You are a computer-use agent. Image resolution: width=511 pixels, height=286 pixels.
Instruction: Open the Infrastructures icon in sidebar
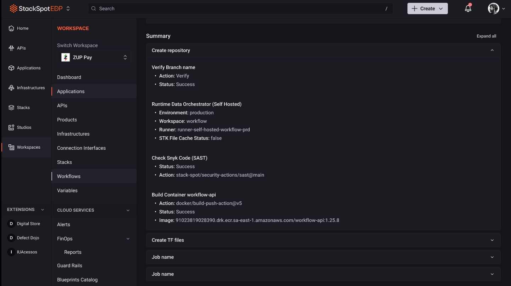(x=11, y=88)
